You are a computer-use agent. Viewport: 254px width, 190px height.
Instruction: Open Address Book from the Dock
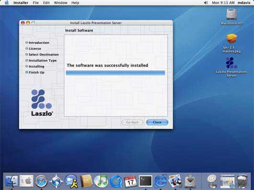coord(86,181)
